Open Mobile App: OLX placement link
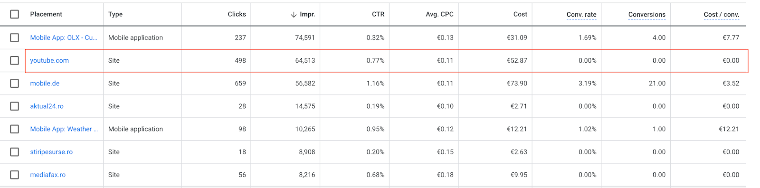This screenshot has height=188, width=760. pos(64,38)
